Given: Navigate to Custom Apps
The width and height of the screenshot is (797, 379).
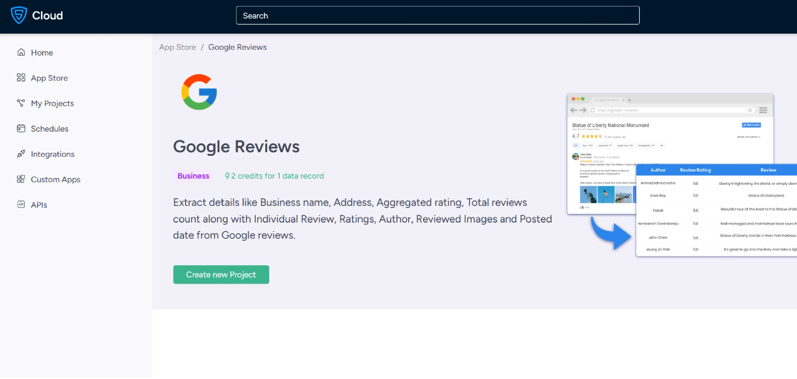Looking at the screenshot, I should tap(55, 179).
